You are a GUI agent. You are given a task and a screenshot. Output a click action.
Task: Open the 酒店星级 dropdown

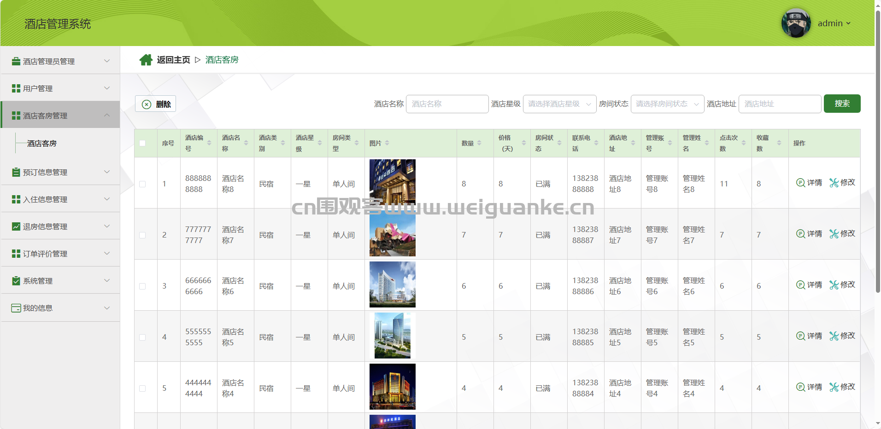(x=559, y=104)
